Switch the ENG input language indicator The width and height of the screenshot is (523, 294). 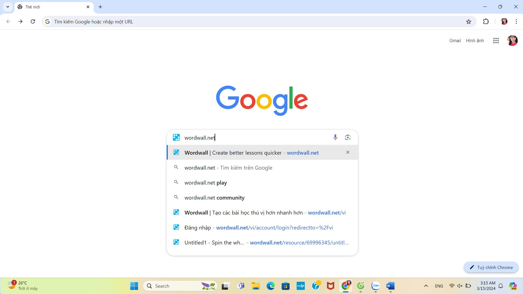tap(439, 286)
